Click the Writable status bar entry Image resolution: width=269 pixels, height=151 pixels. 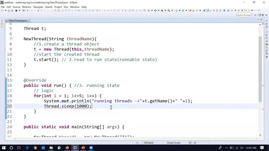pos(148,143)
